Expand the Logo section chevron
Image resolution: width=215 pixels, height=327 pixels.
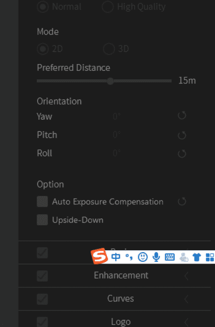(187, 322)
